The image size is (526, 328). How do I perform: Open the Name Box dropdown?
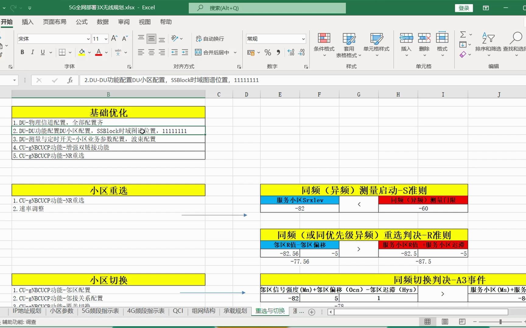tap(14, 80)
